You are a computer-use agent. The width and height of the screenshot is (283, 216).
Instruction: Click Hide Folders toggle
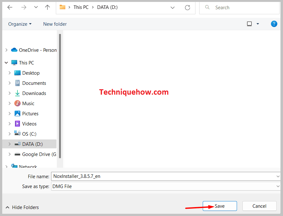pos(22,207)
